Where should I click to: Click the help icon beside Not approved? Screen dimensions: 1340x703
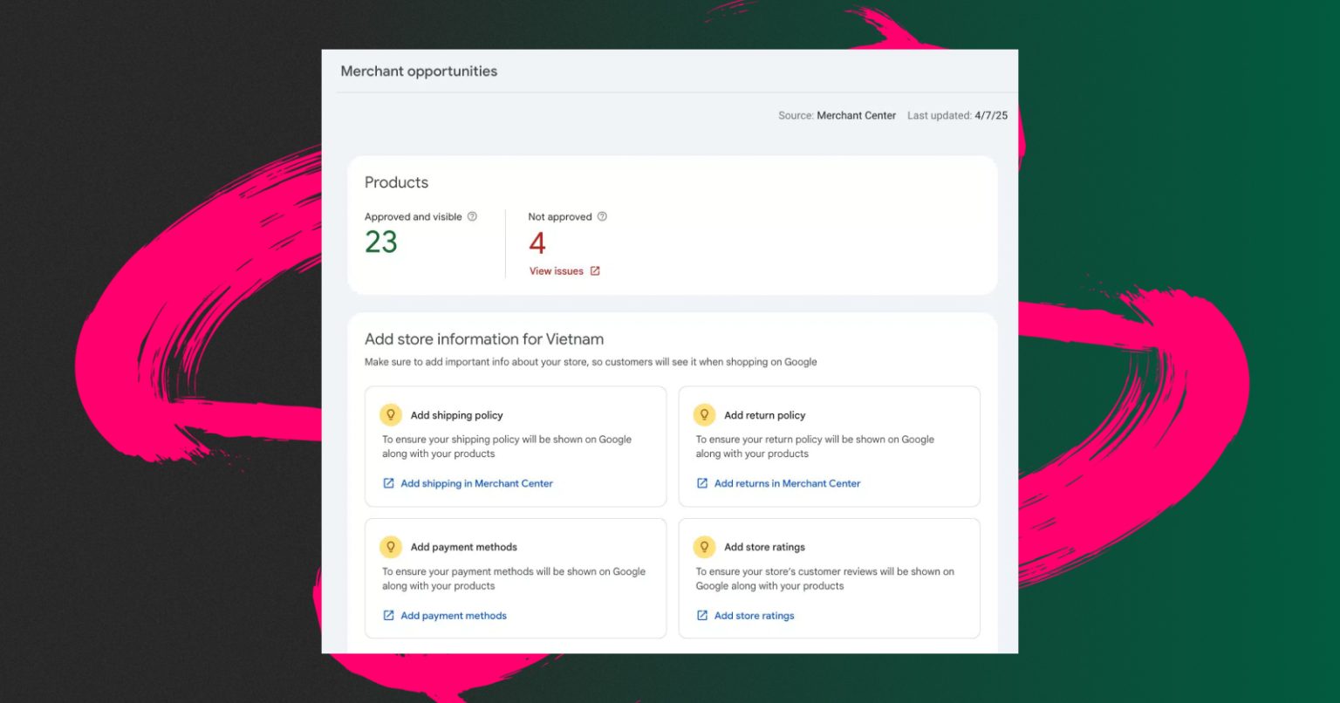[x=602, y=216]
